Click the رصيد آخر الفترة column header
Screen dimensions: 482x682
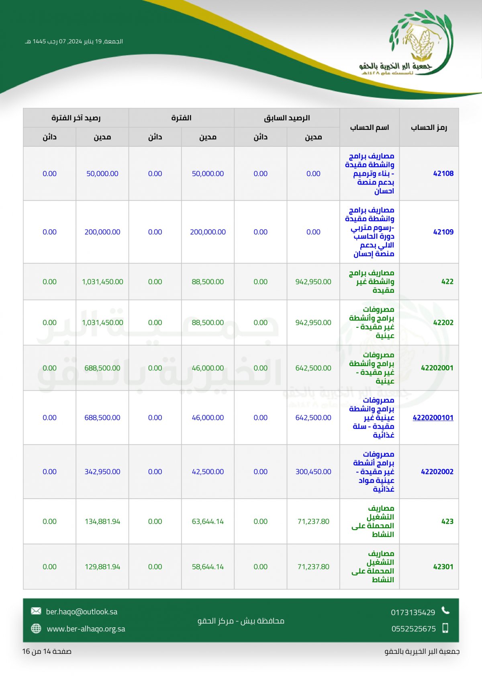tap(76, 118)
